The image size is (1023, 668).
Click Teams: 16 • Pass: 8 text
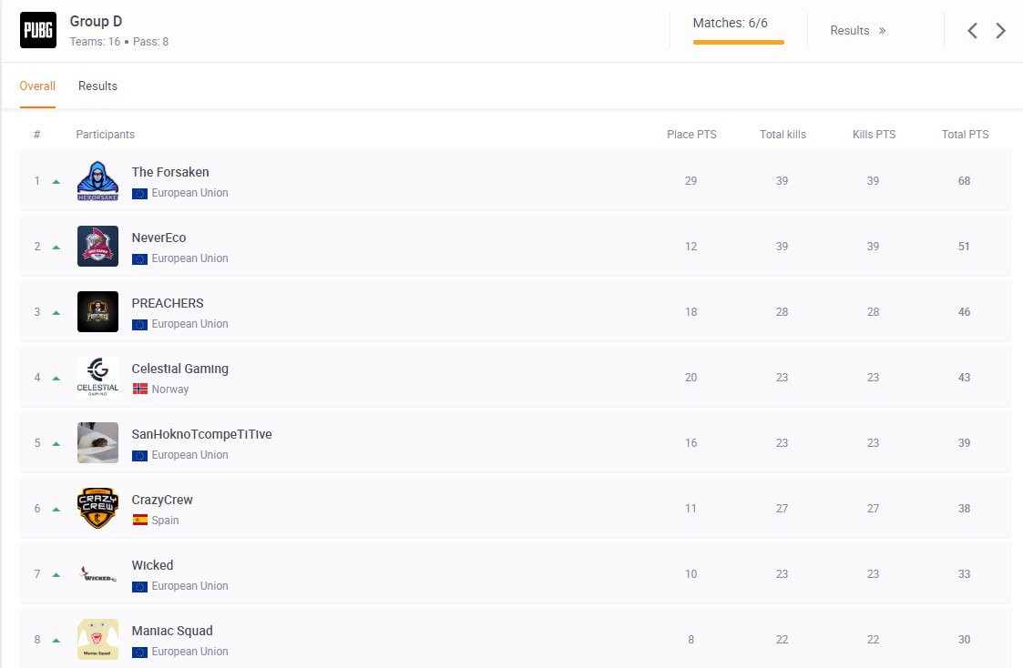pyautogui.click(x=119, y=42)
